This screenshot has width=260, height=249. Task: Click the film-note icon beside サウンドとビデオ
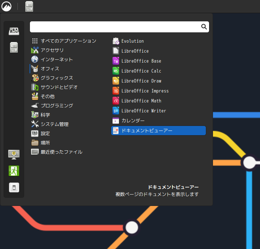pos(35,87)
